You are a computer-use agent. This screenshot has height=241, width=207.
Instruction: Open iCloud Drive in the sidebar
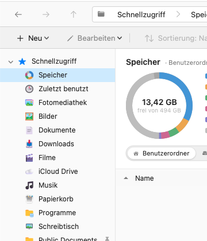coord(57,172)
